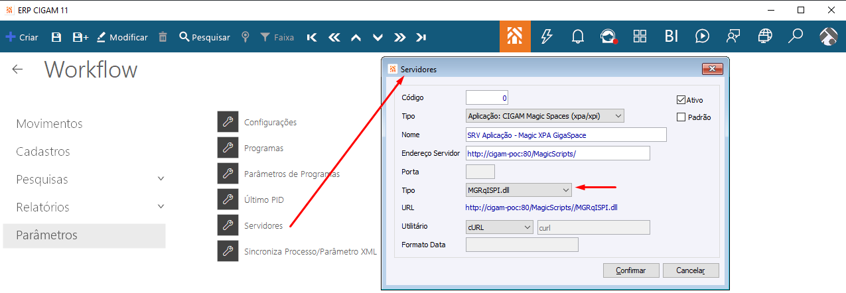The image size is (846, 293).
Task: Click the Cancelar button
Action: [x=691, y=270]
